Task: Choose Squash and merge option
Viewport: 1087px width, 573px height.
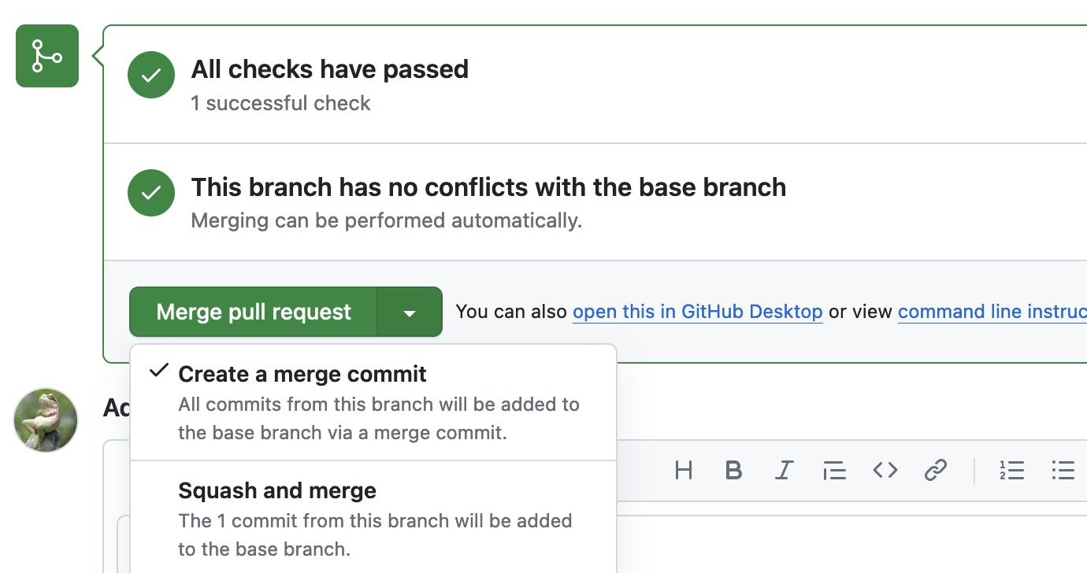Action: tap(277, 490)
